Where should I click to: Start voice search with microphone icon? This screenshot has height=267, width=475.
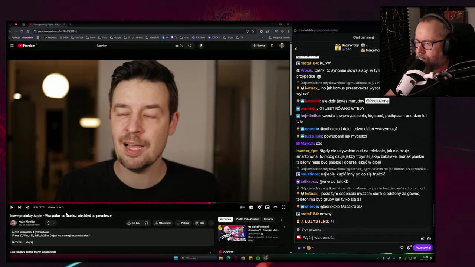201,46
